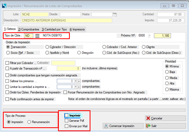
Task: Click the calendar icon beside Hasta field
Action: 114,14
